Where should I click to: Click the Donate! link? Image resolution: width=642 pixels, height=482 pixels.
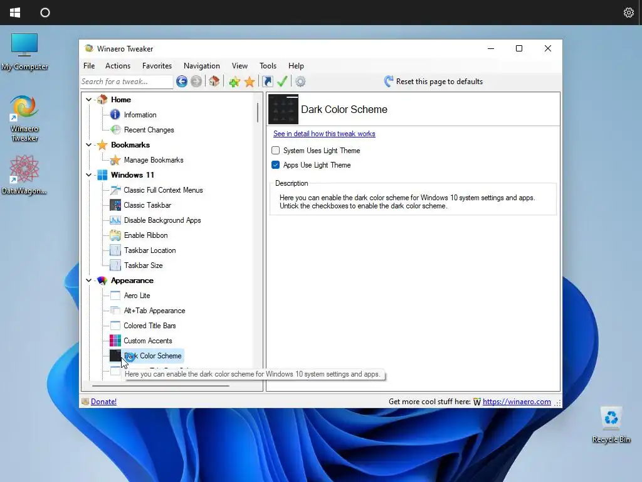103,402
